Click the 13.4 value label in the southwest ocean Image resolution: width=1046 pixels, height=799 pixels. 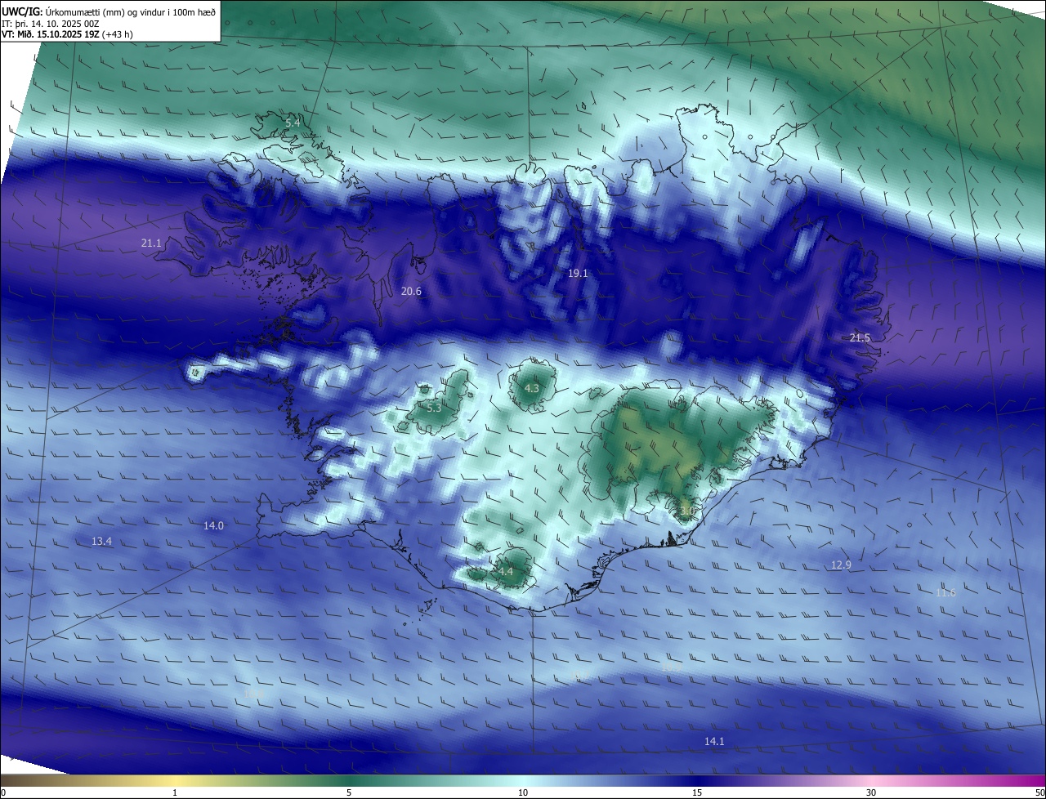pos(101,541)
